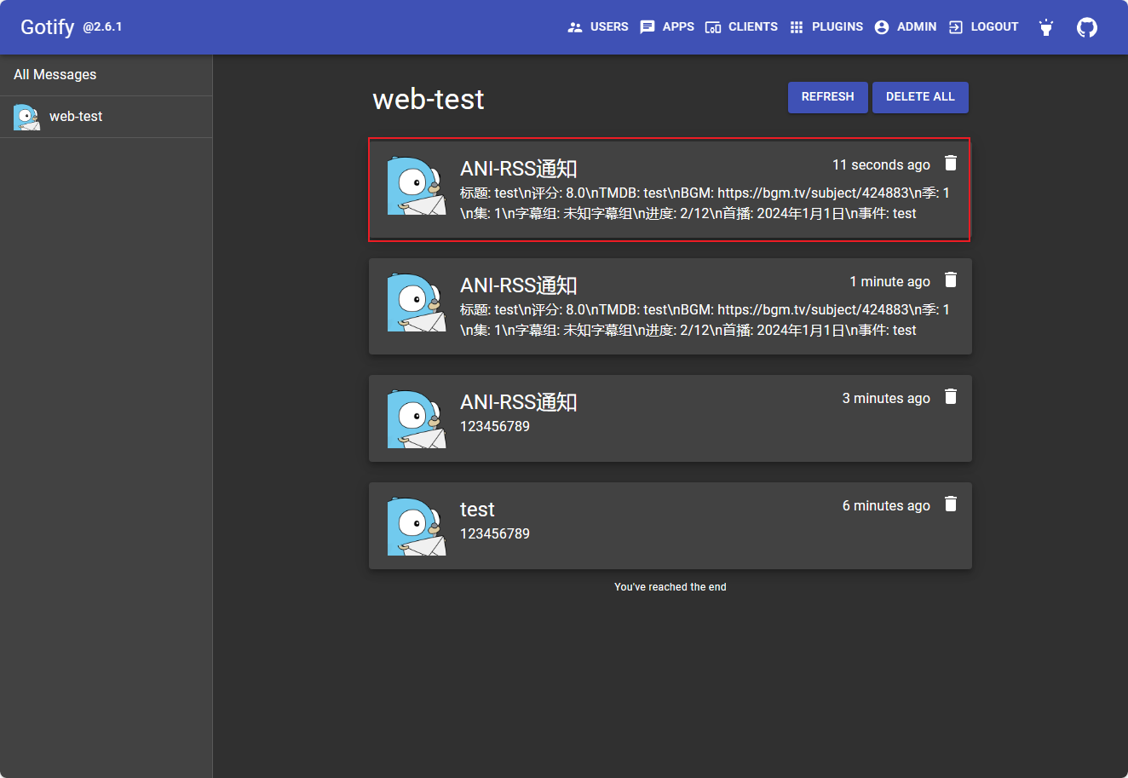
Task: Select the web-test app in sidebar
Action: click(106, 117)
